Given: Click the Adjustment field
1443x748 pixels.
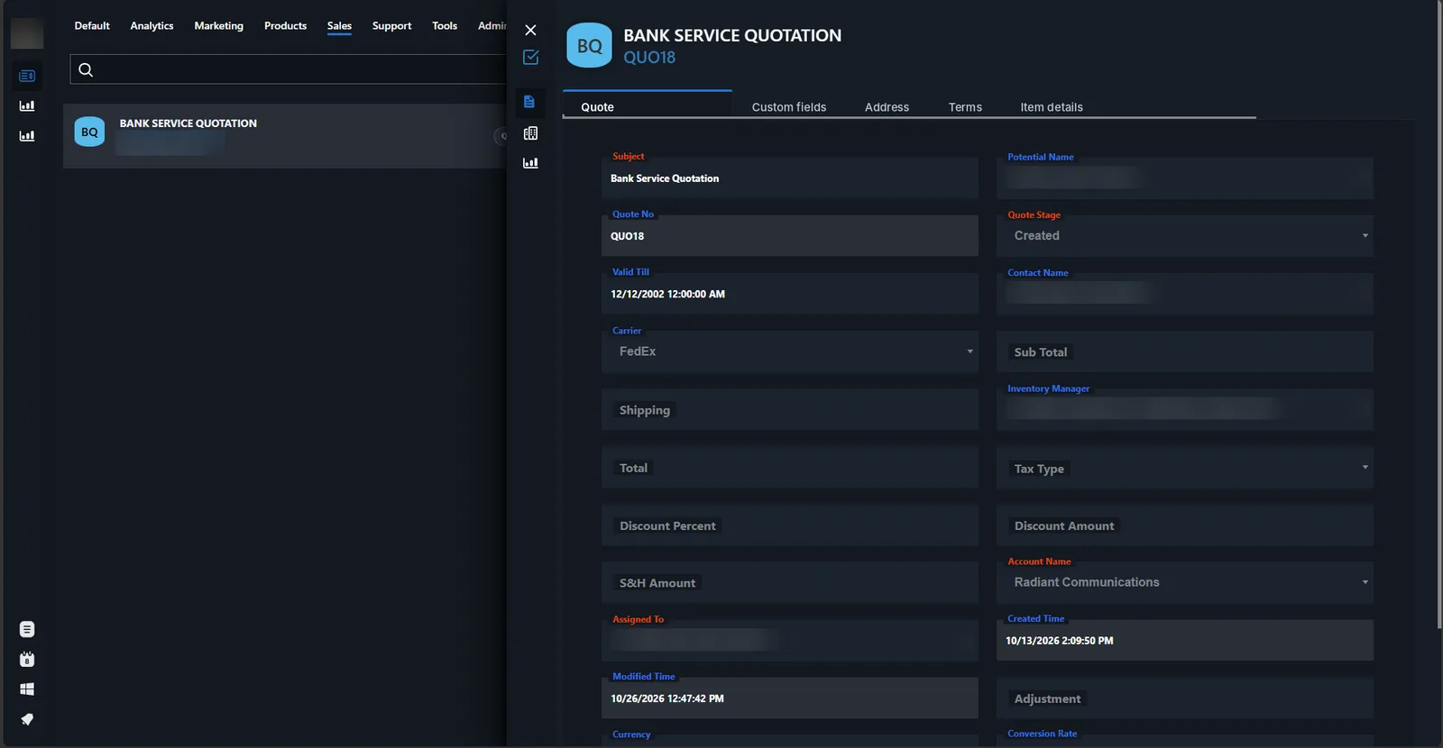Looking at the screenshot, I should [1185, 698].
